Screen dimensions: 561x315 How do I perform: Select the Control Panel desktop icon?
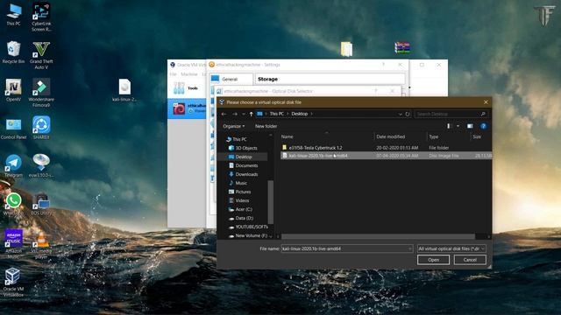[x=13, y=129]
